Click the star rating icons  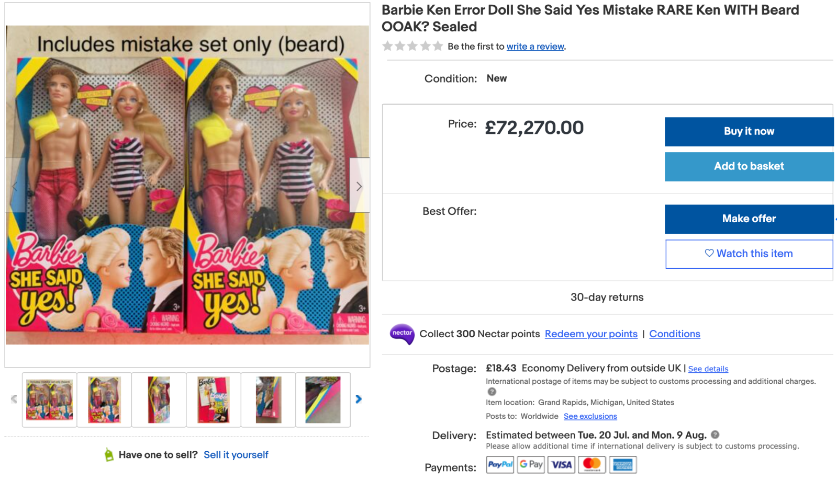pyautogui.click(x=412, y=46)
